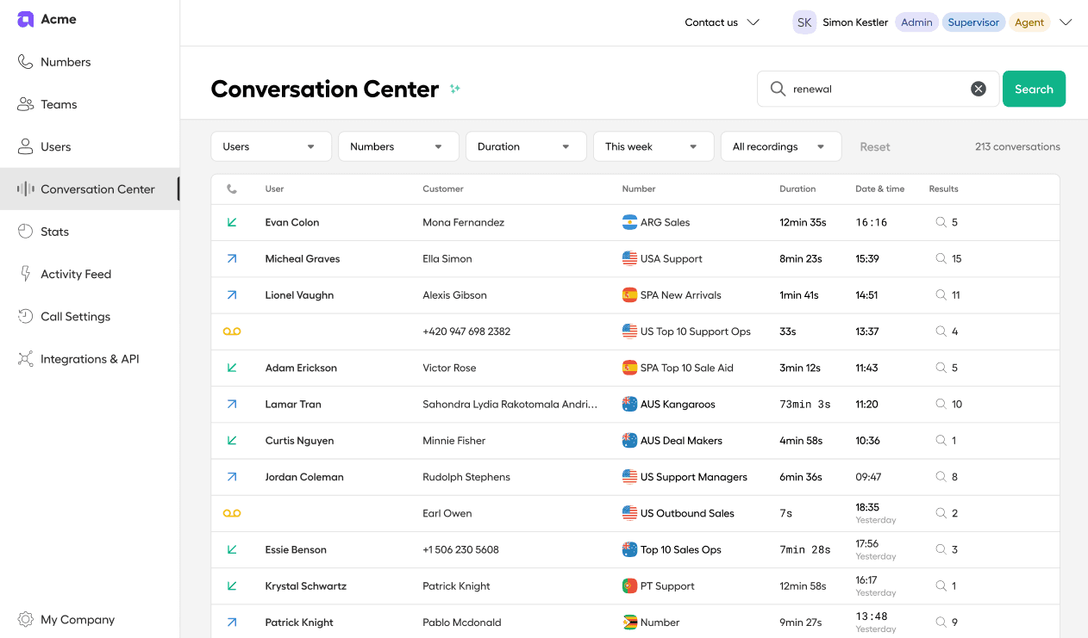This screenshot has width=1088, height=638.
Task: Clear the search query using the X icon
Action: [978, 88]
